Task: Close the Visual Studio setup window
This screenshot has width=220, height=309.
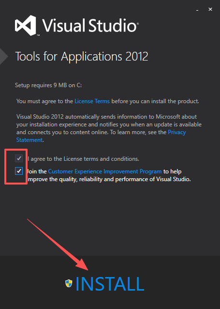Action: tap(210, 9)
